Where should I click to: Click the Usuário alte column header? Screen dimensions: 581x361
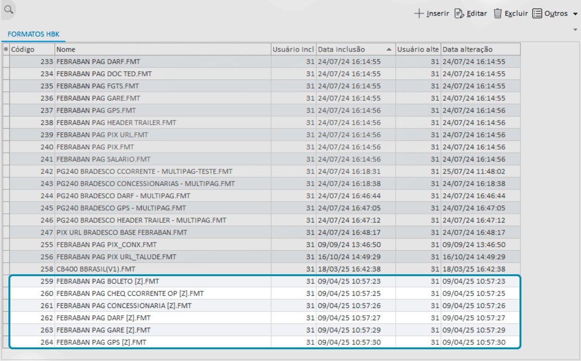(x=418, y=49)
